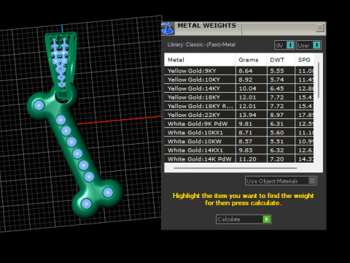This screenshot has height=263, width=350.
Task: Click the 6.31 DWT value
Action: (x=277, y=123)
